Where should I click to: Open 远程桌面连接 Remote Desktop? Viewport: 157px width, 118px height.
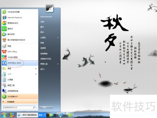(x=20, y=91)
